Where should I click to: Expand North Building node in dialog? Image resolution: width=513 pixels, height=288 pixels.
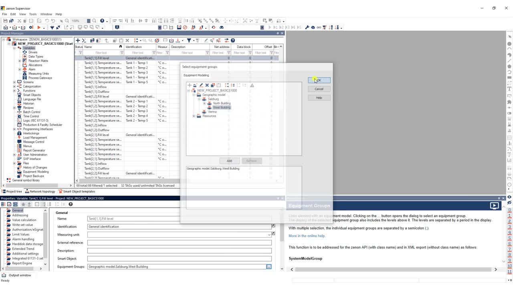204,103
